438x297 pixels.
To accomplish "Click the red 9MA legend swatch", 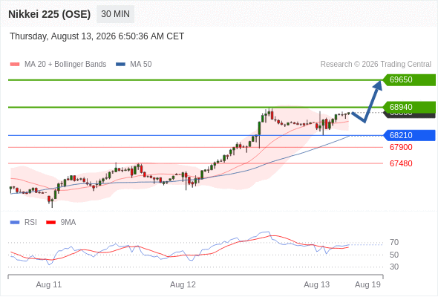I will 50,223.
